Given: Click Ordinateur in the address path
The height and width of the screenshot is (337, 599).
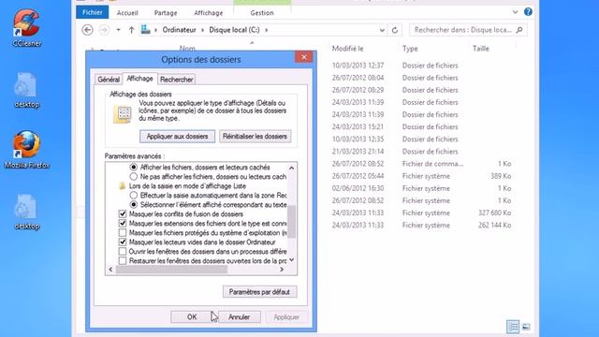Looking at the screenshot, I should pyautogui.click(x=179, y=30).
